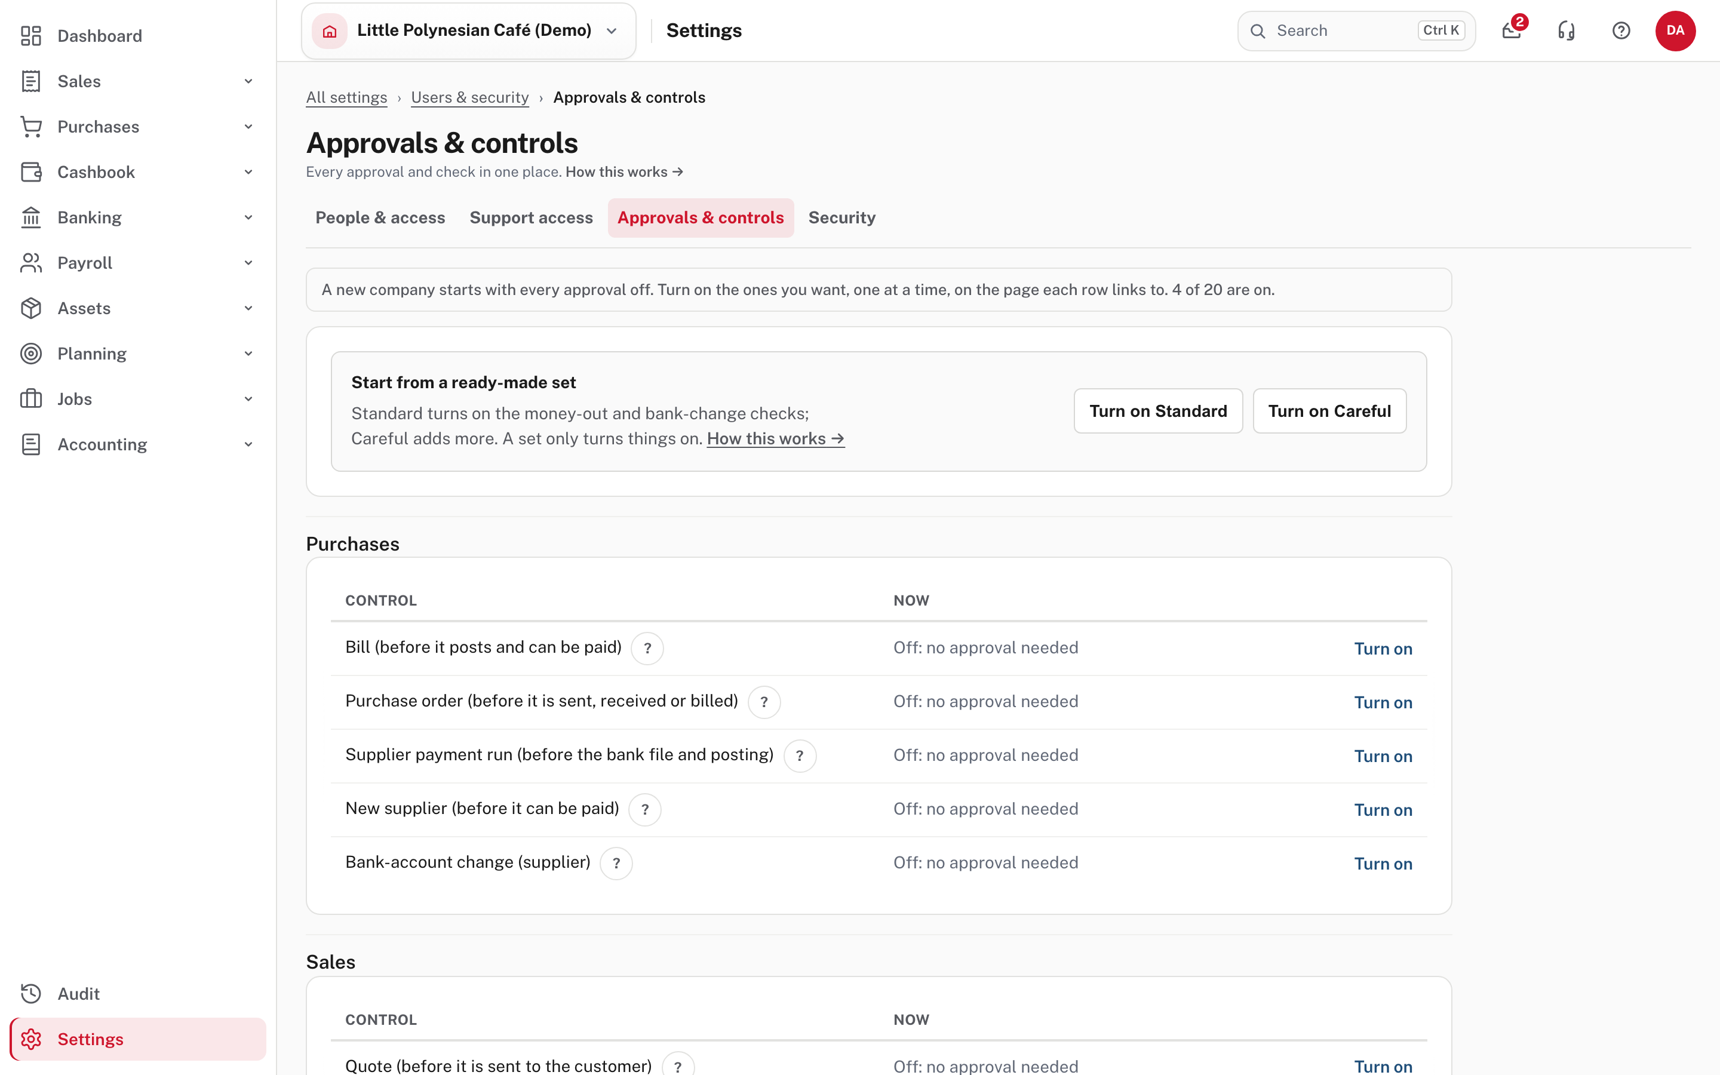
Task: Expand the Banking menu chevron
Action: [248, 217]
